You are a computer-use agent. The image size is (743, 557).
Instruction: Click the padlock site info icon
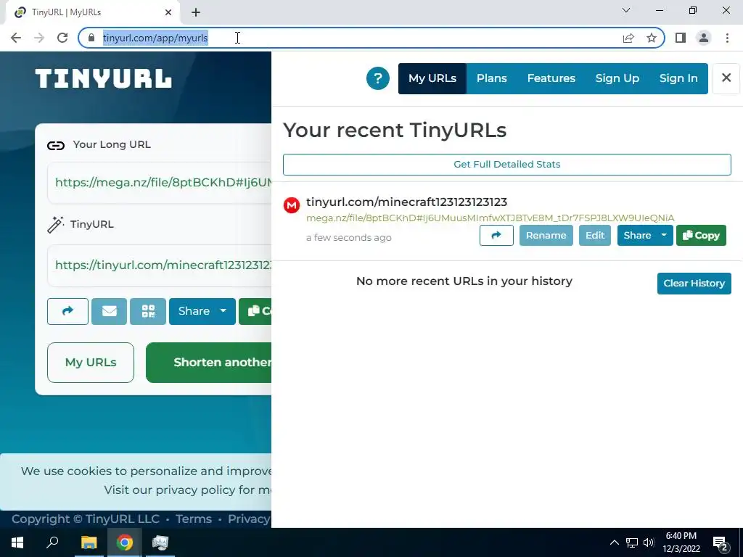pos(91,38)
